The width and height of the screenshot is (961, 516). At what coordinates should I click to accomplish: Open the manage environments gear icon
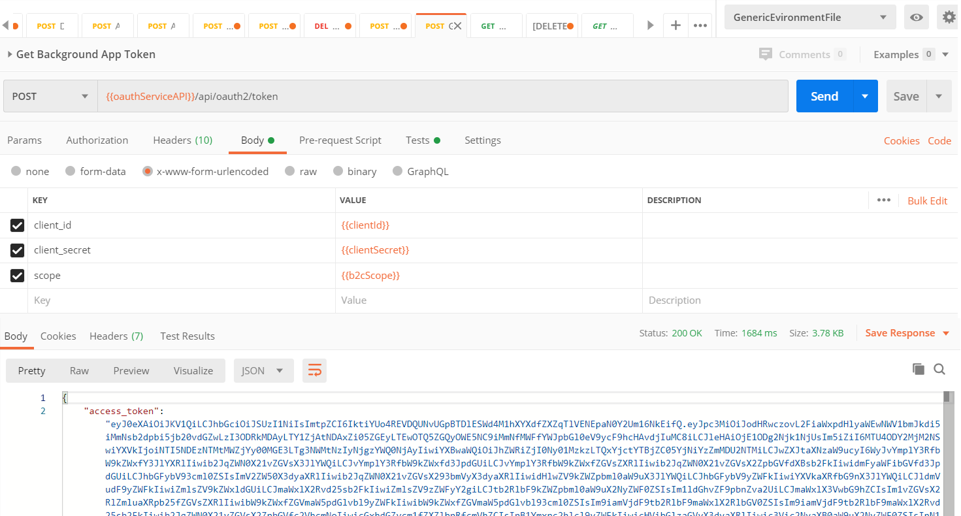(949, 18)
